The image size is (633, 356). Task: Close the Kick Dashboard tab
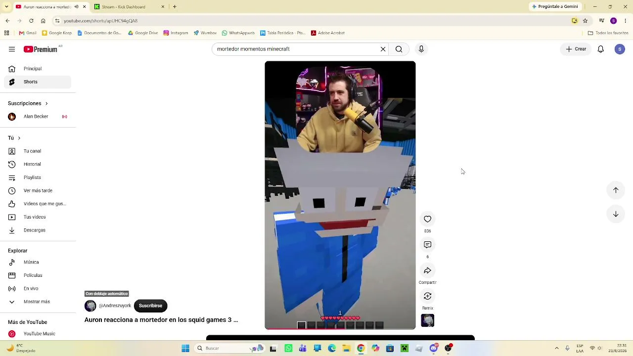(163, 7)
